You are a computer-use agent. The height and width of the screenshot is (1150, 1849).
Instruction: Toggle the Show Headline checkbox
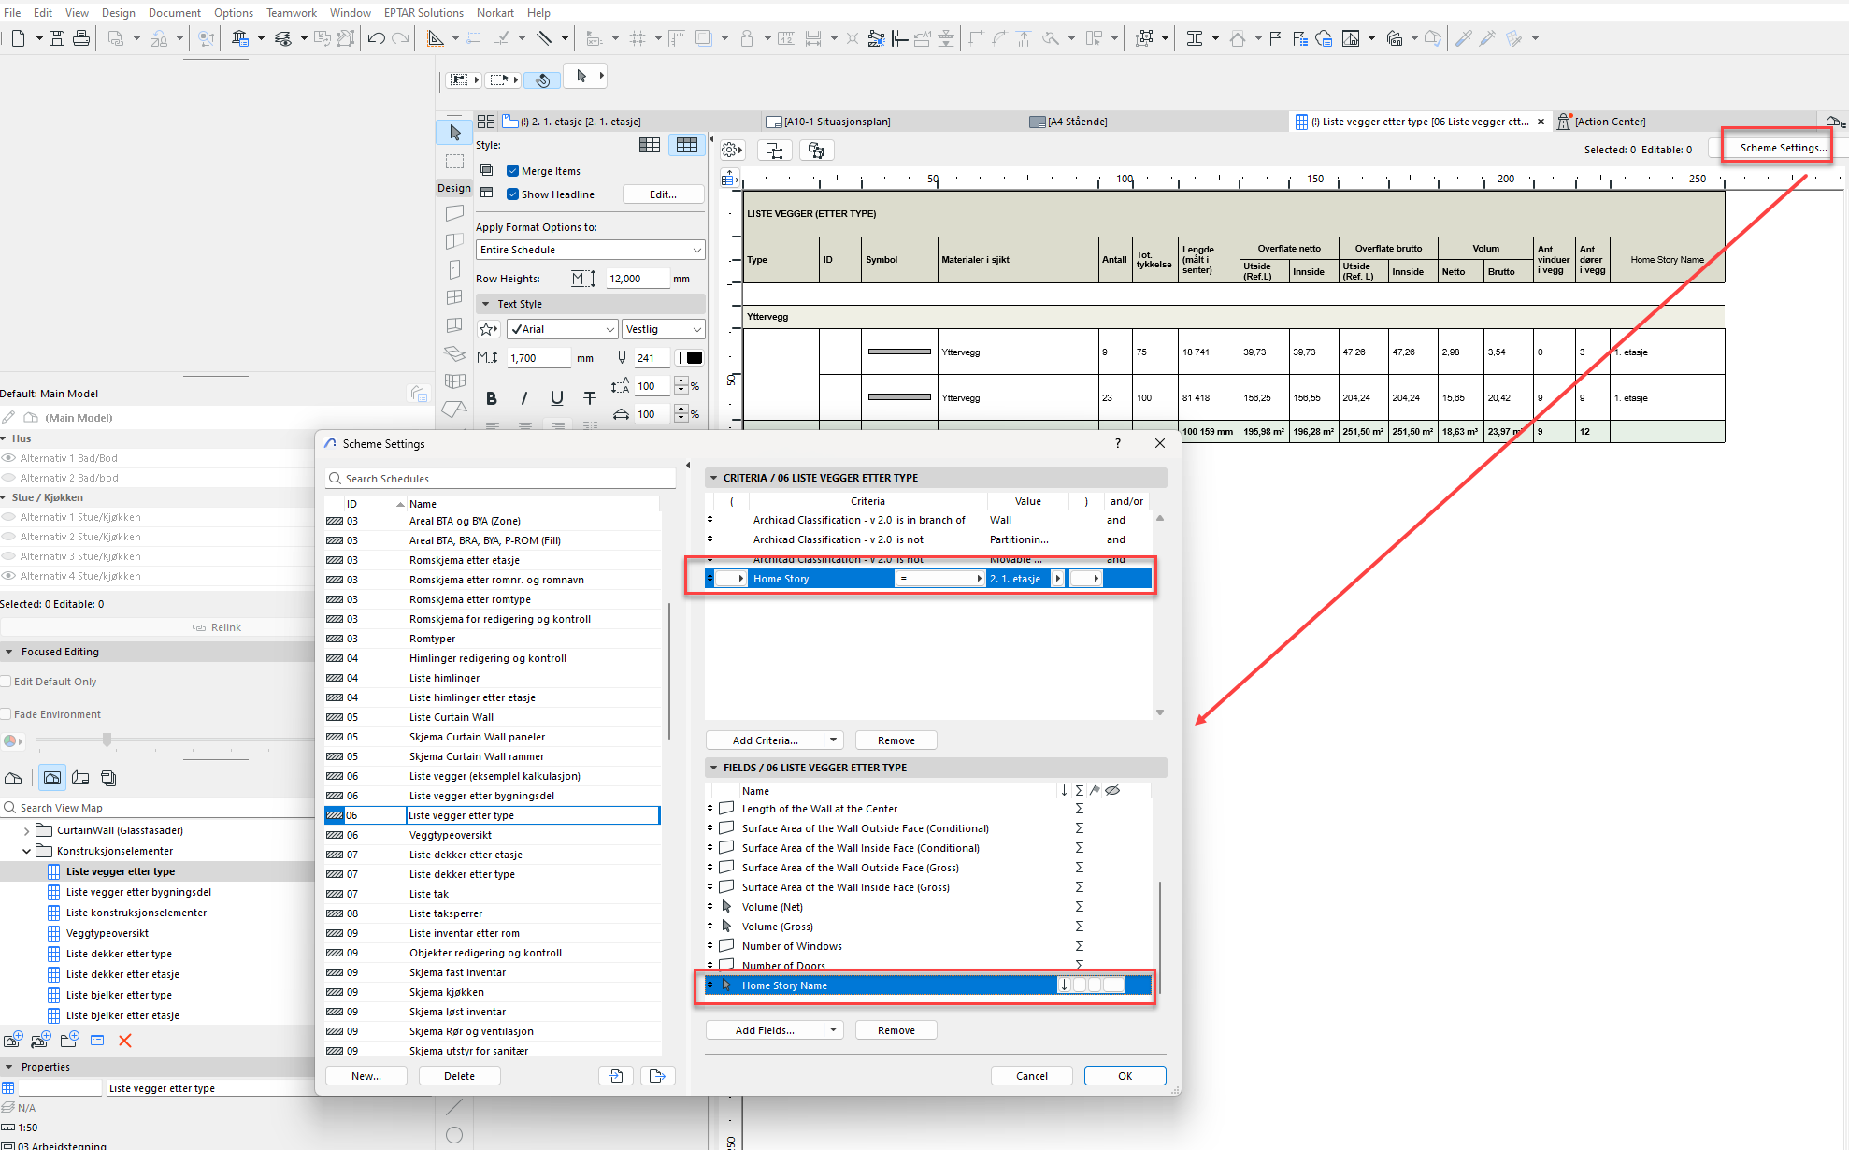pos(512,194)
